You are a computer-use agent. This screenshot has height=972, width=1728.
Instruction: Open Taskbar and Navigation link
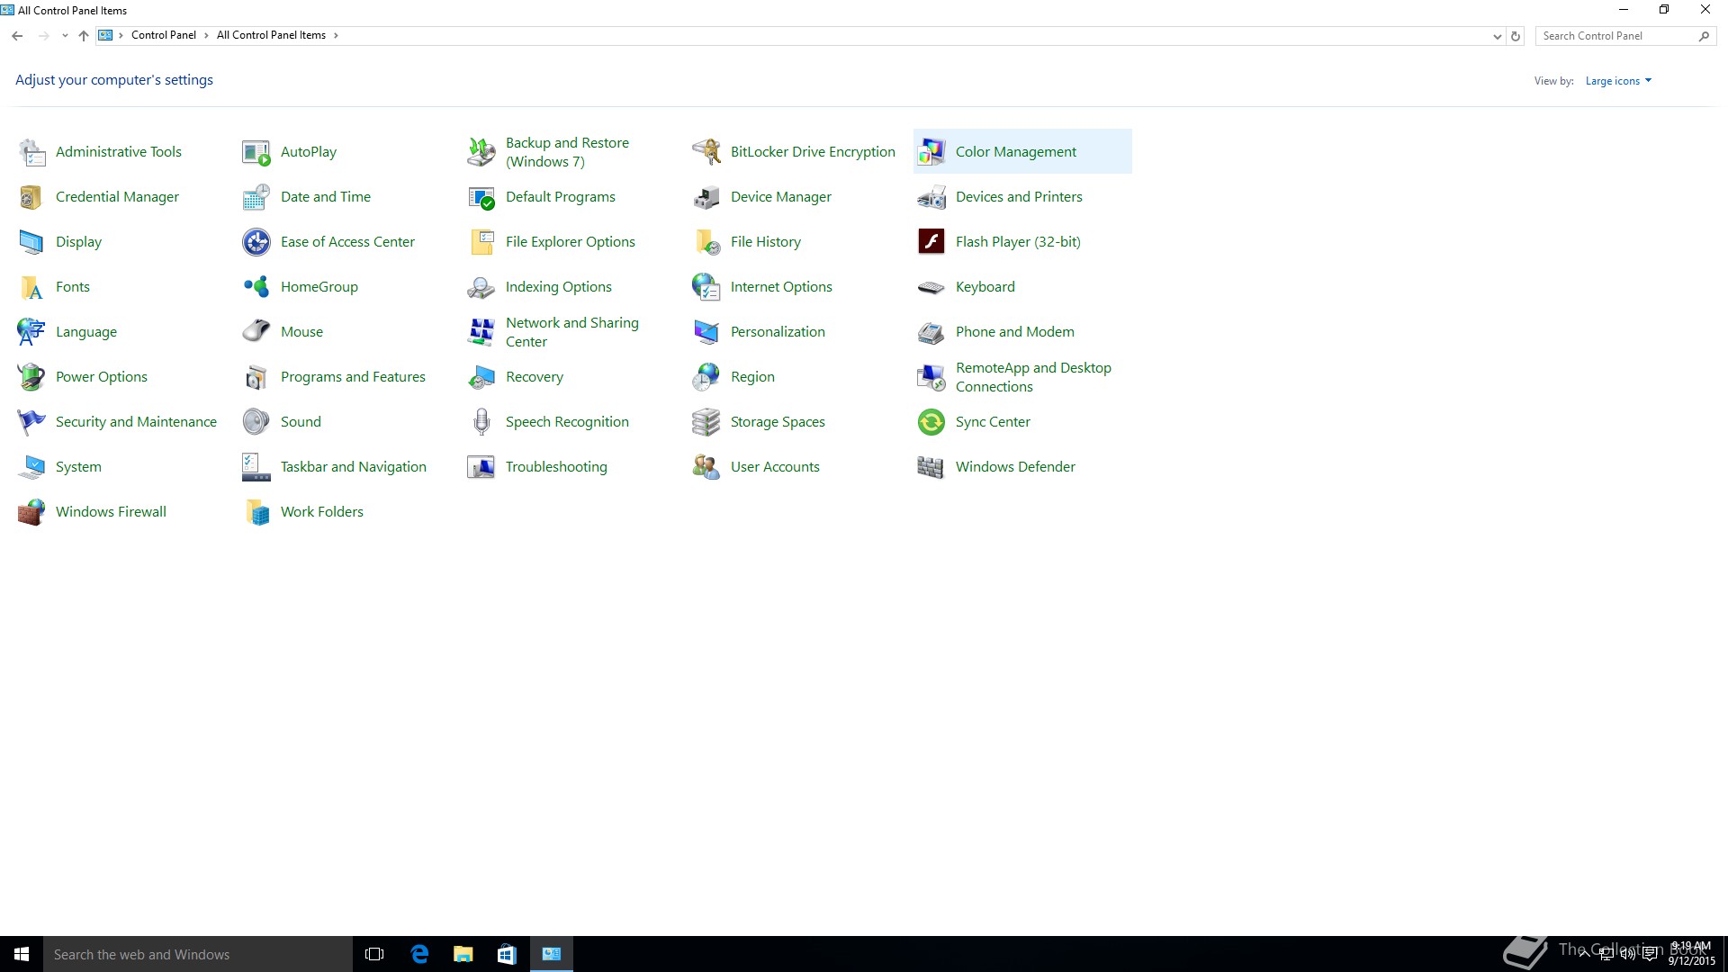pos(354,467)
